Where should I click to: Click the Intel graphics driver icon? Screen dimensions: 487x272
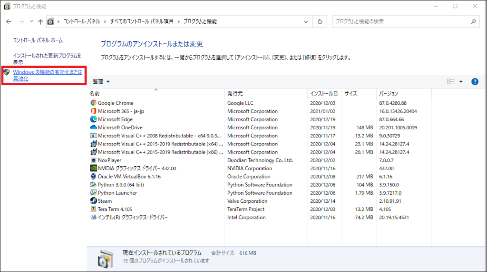[x=93, y=217]
